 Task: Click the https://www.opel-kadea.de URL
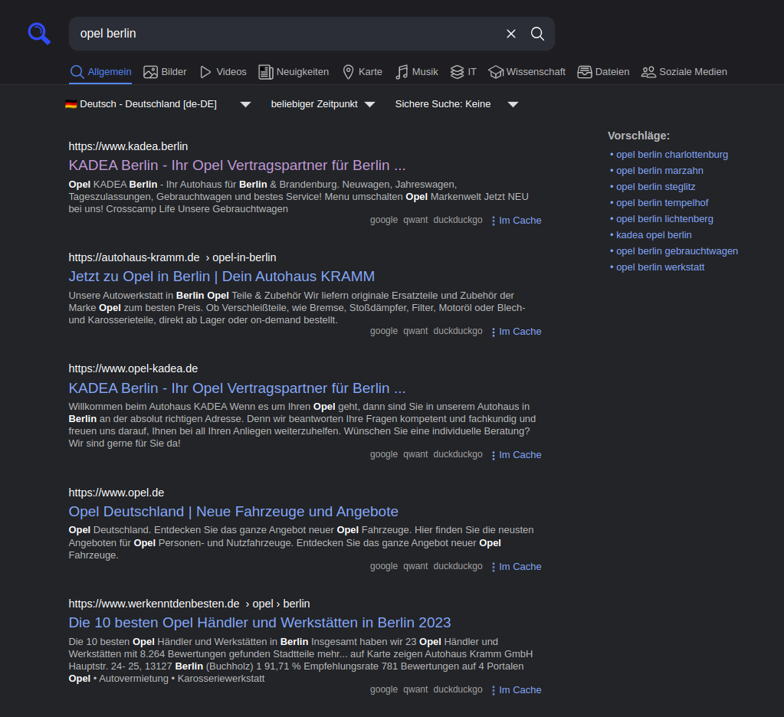pyautogui.click(x=133, y=368)
